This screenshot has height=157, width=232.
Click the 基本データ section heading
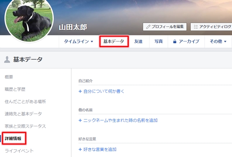[x=28, y=60]
